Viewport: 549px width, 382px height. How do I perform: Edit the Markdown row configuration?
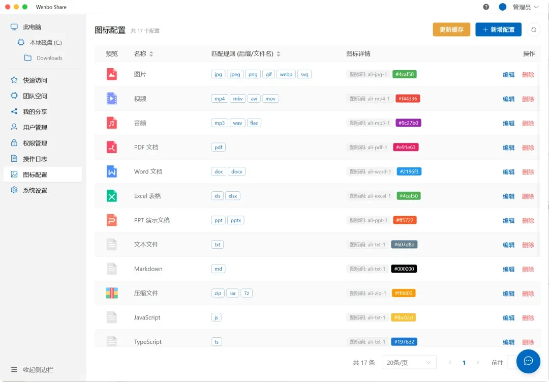click(x=508, y=269)
